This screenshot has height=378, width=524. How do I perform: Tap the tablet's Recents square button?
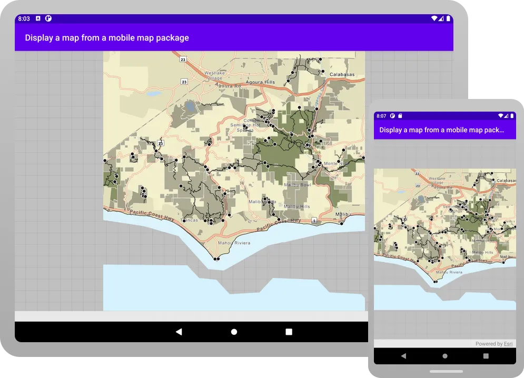coord(289,332)
